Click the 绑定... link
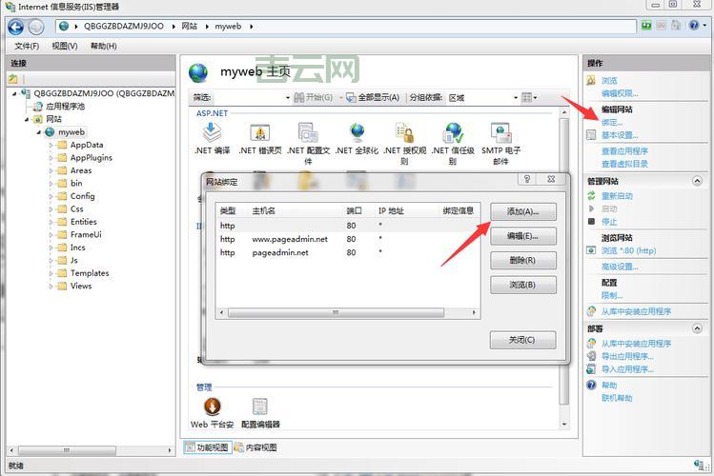 612,122
